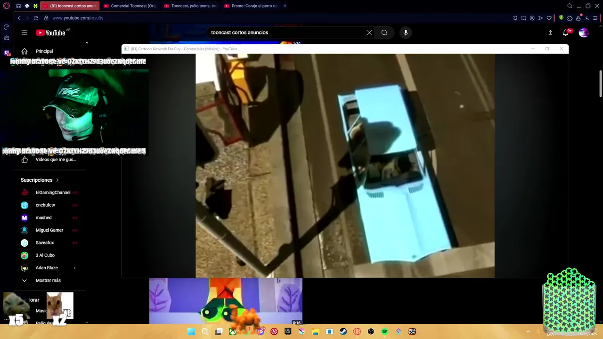
Task: Go forward in browser history
Action: pyautogui.click(x=27, y=18)
